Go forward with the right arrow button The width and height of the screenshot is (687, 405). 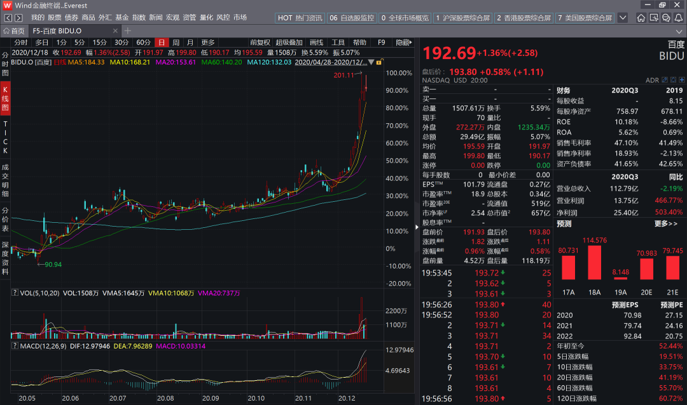click(18, 18)
